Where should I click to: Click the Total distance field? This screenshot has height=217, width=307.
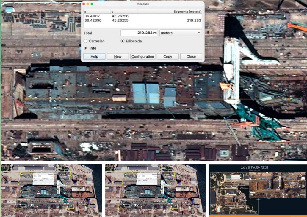pos(139,33)
